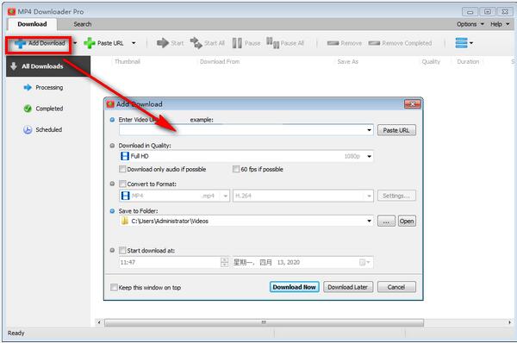The image size is (517, 343).
Task: Click the Start arrow toolbar icon
Action: tap(163, 43)
